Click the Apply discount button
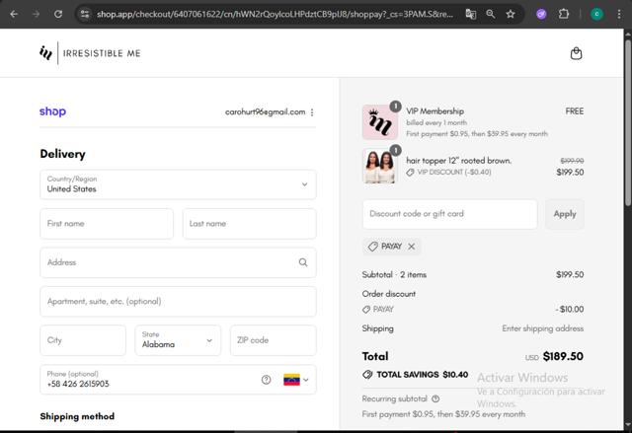632x433 pixels. tap(565, 214)
